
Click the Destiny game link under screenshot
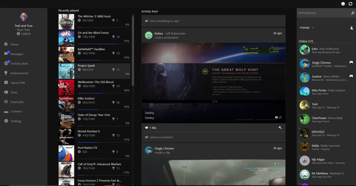(x=149, y=118)
